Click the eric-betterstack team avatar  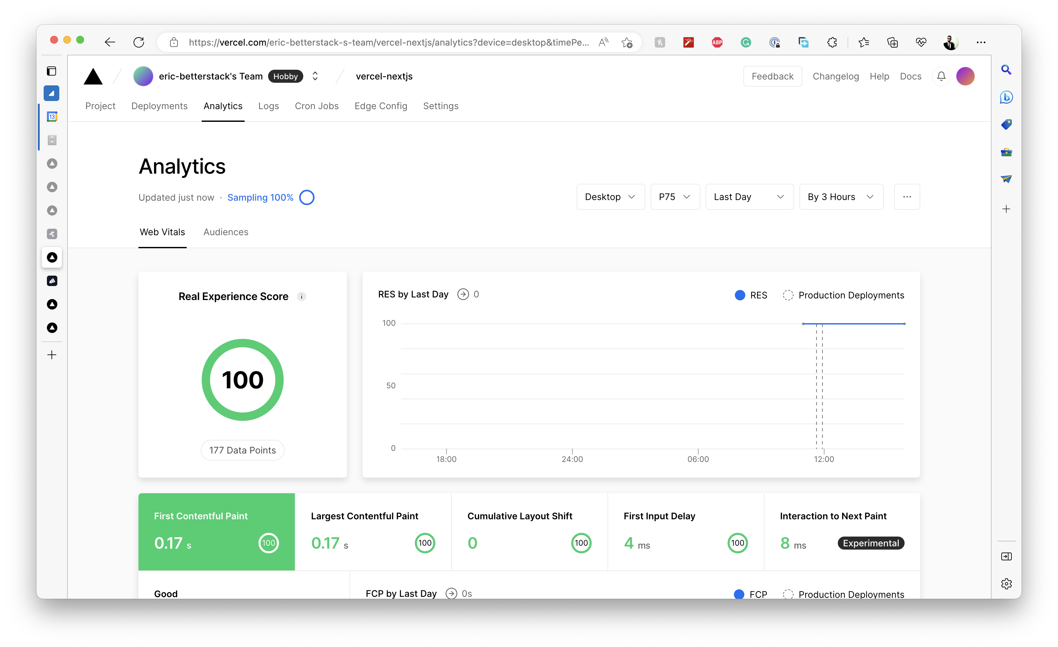143,77
